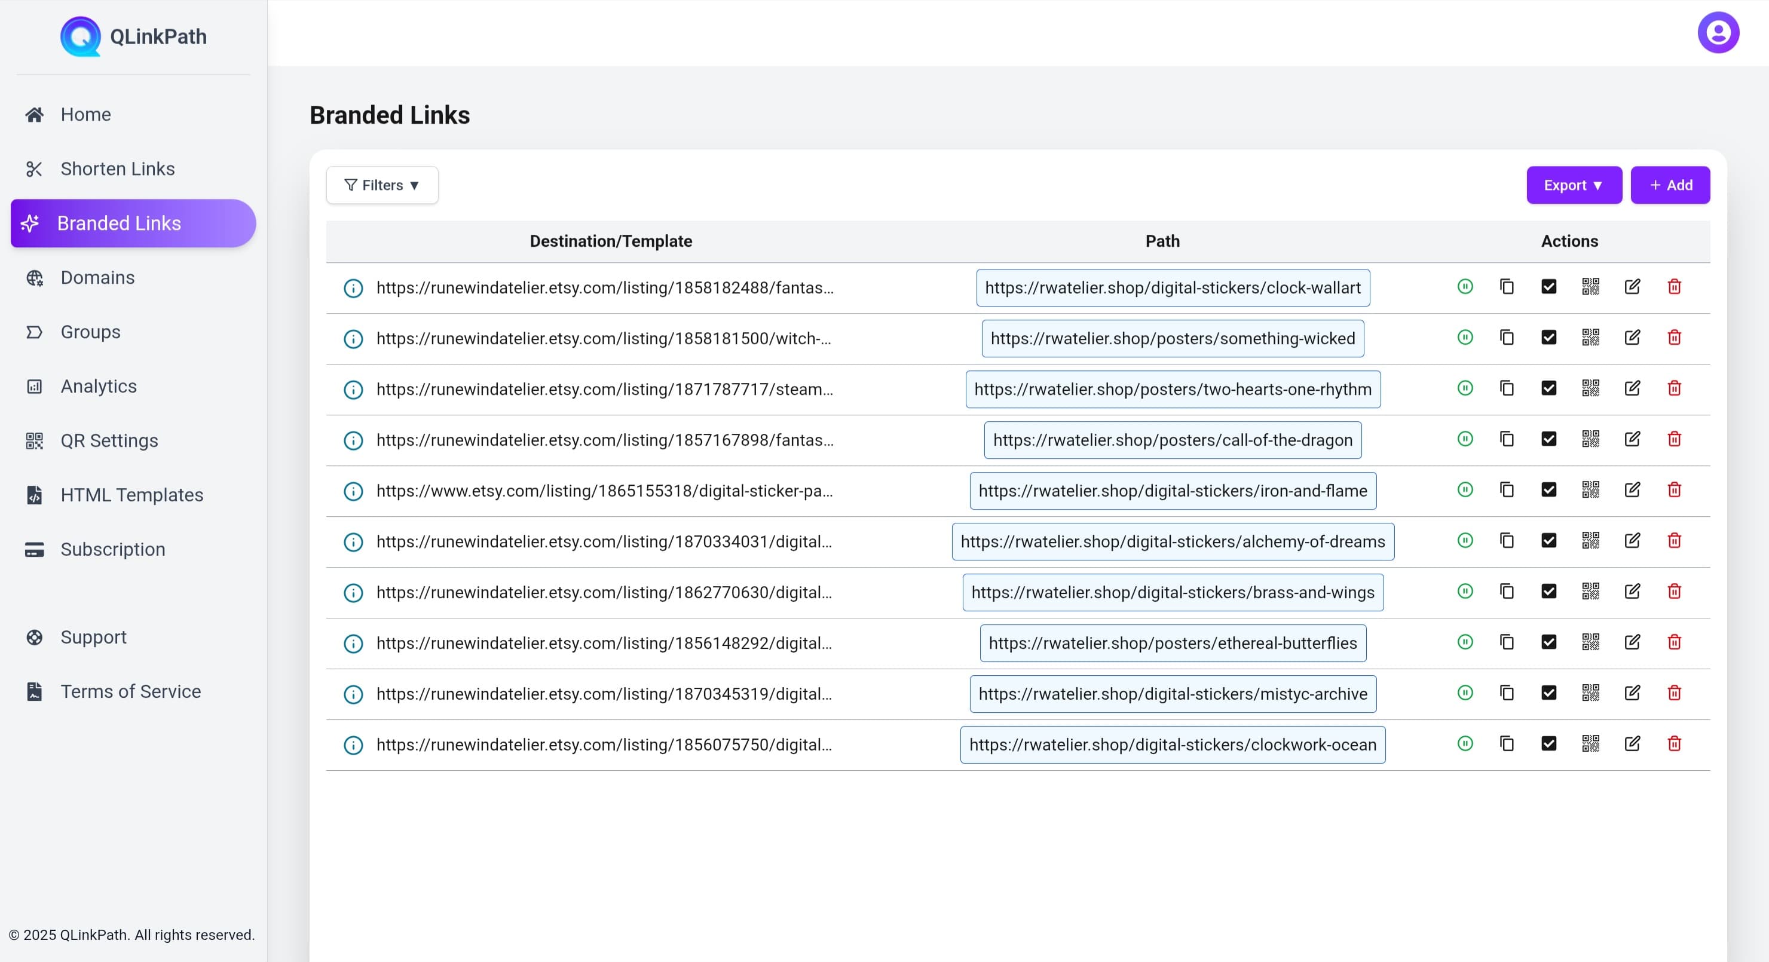Screen dimensions: 1769x962
Task: Uncheck the call-of-the-dragon checkbox
Action: [1548, 439]
